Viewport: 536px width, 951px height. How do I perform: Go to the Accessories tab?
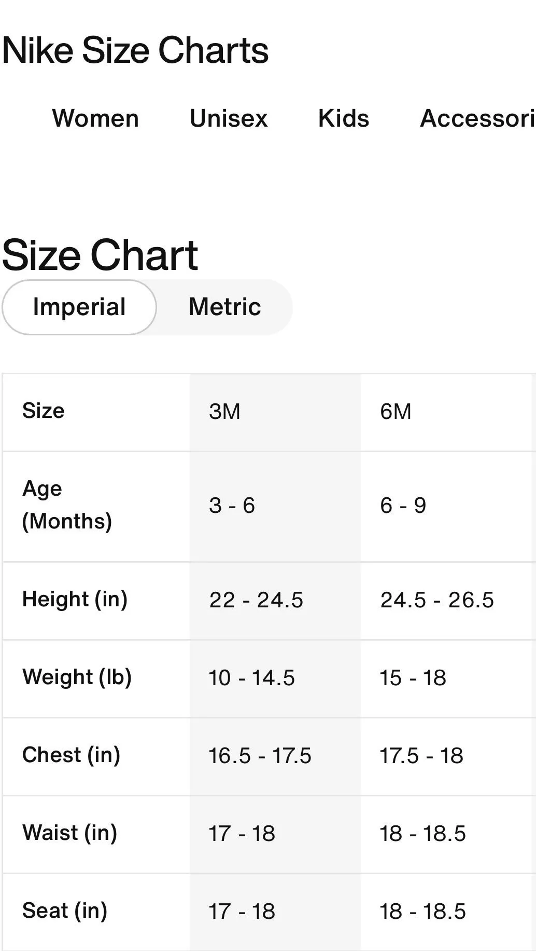click(477, 118)
